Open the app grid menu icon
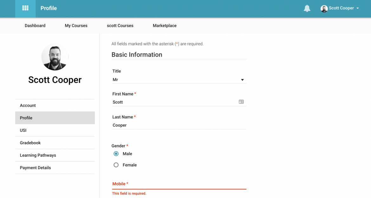The image size is (371, 198). pyautogui.click(x=25, y=8)
